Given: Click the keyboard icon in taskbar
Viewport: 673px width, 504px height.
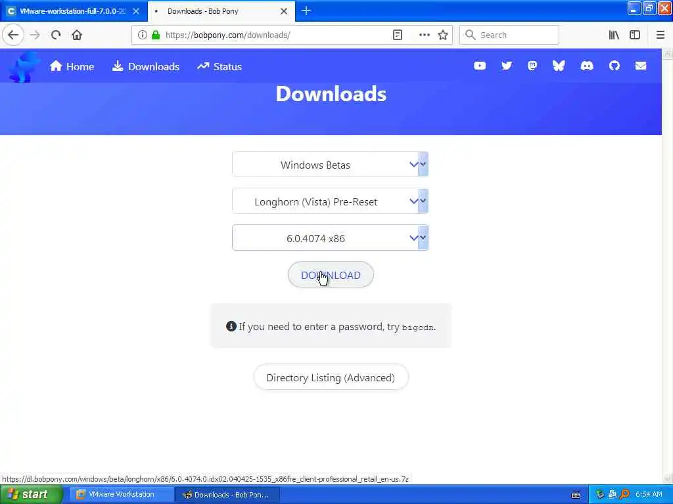Looking at the screenshot, I should pos(576,495).
